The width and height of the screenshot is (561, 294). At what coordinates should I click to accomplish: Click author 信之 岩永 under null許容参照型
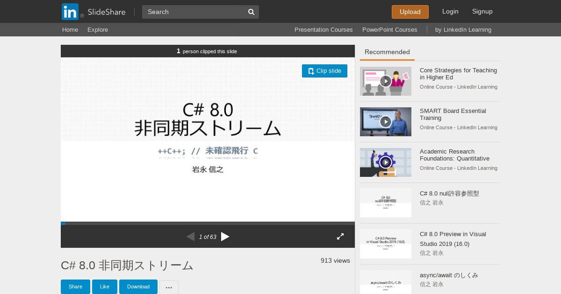point(432,203)
